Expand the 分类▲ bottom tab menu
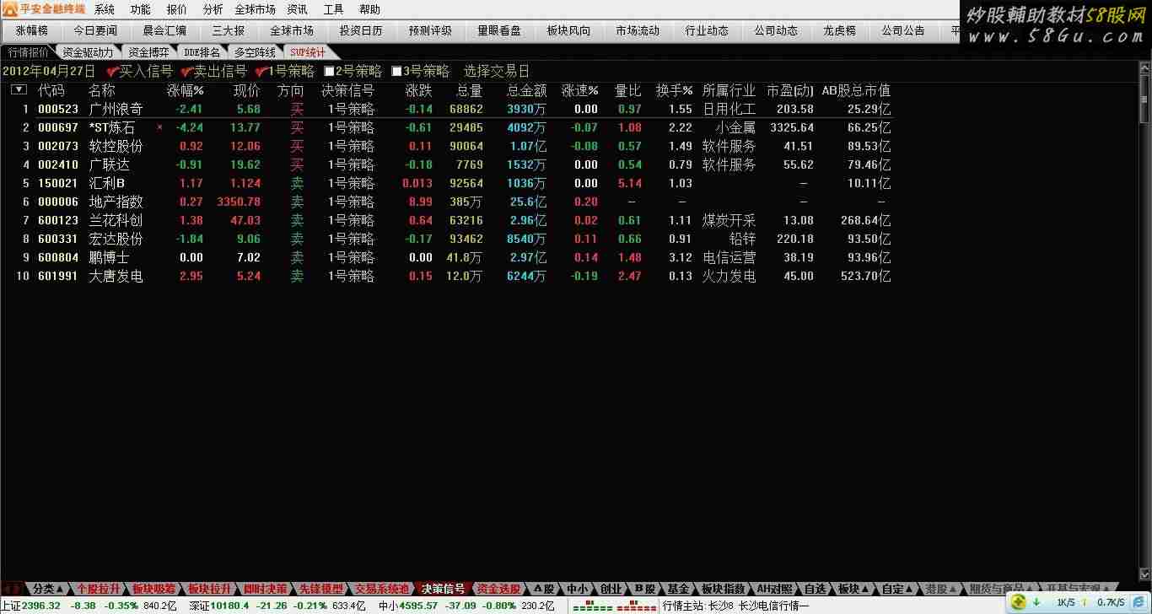The height and width of the screenshot is (614, 1152). (x=48, y=589)
